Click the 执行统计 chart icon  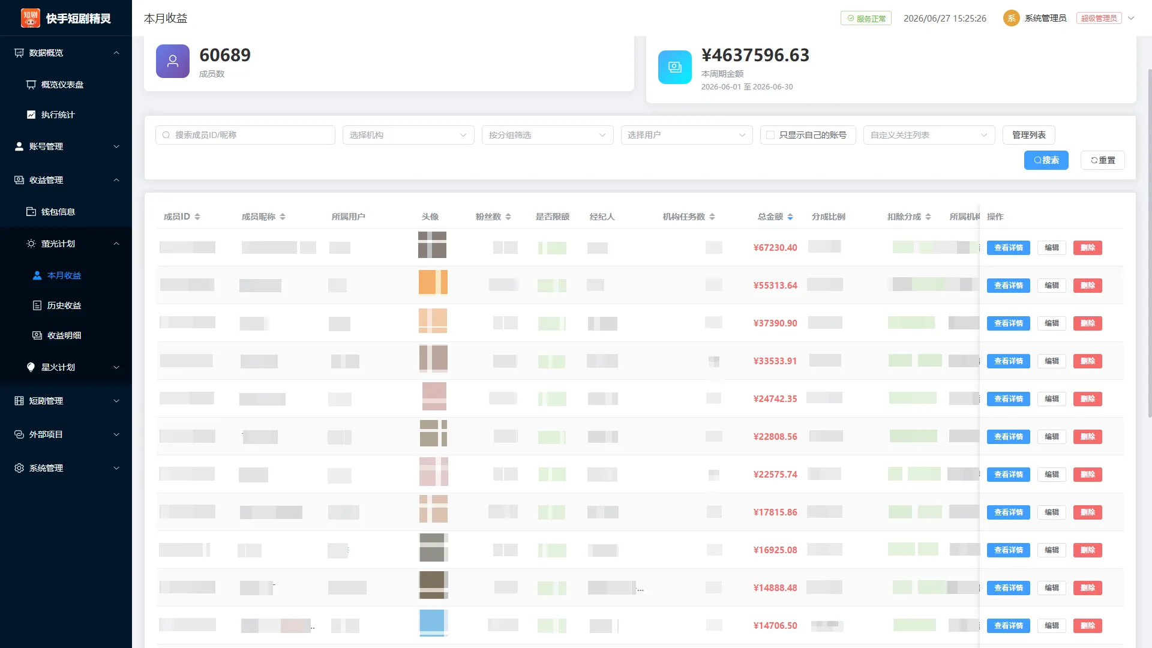click(31, 115)
